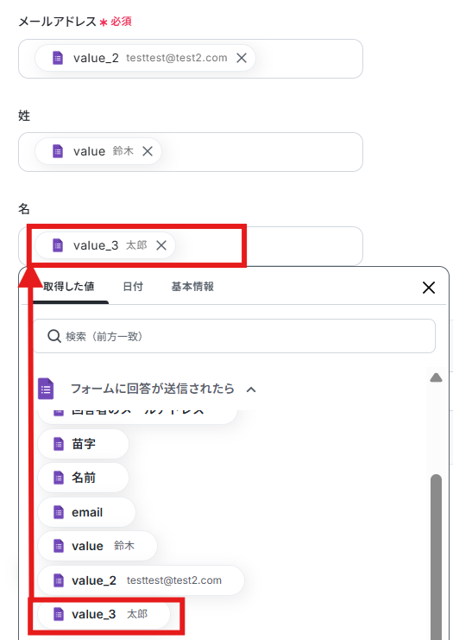Collapse the フォームに回答が送信されたら section chevron
The image size is (453, 640).
(251, 390)
